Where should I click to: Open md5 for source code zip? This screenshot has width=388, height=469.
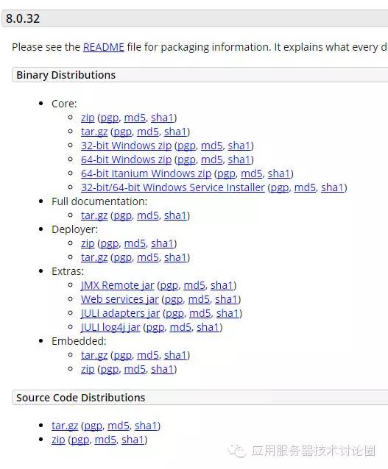105,440
